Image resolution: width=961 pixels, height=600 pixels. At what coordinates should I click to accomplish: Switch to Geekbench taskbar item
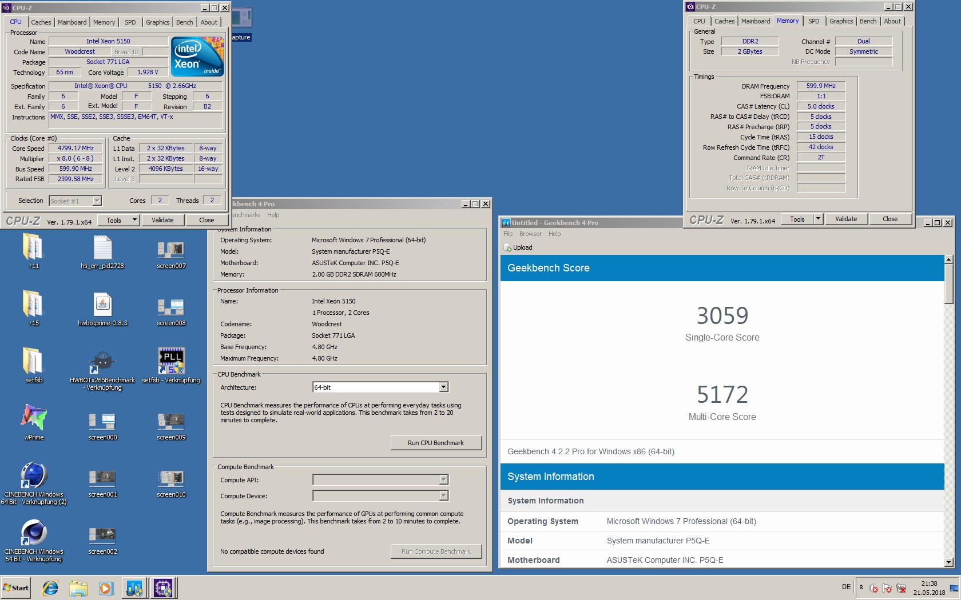(134, 587)
